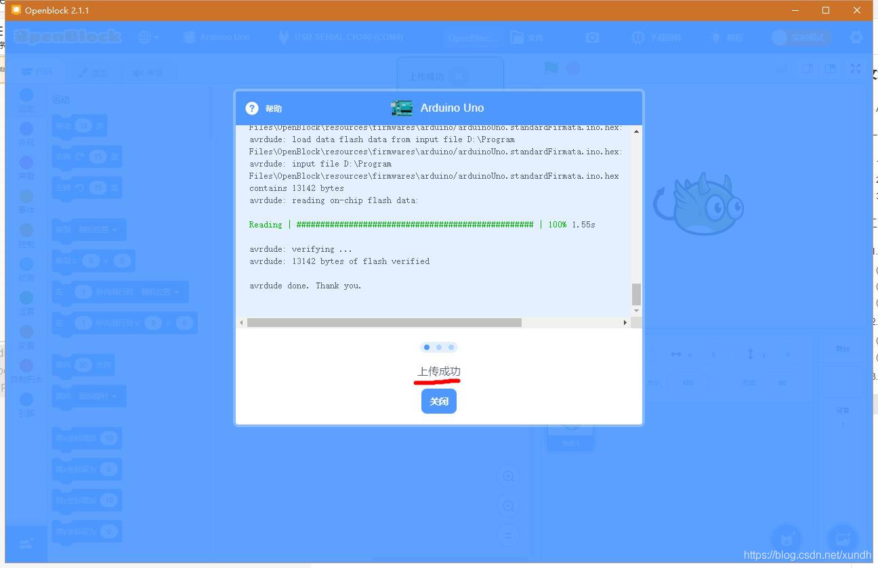Click the project title input field

473,38
